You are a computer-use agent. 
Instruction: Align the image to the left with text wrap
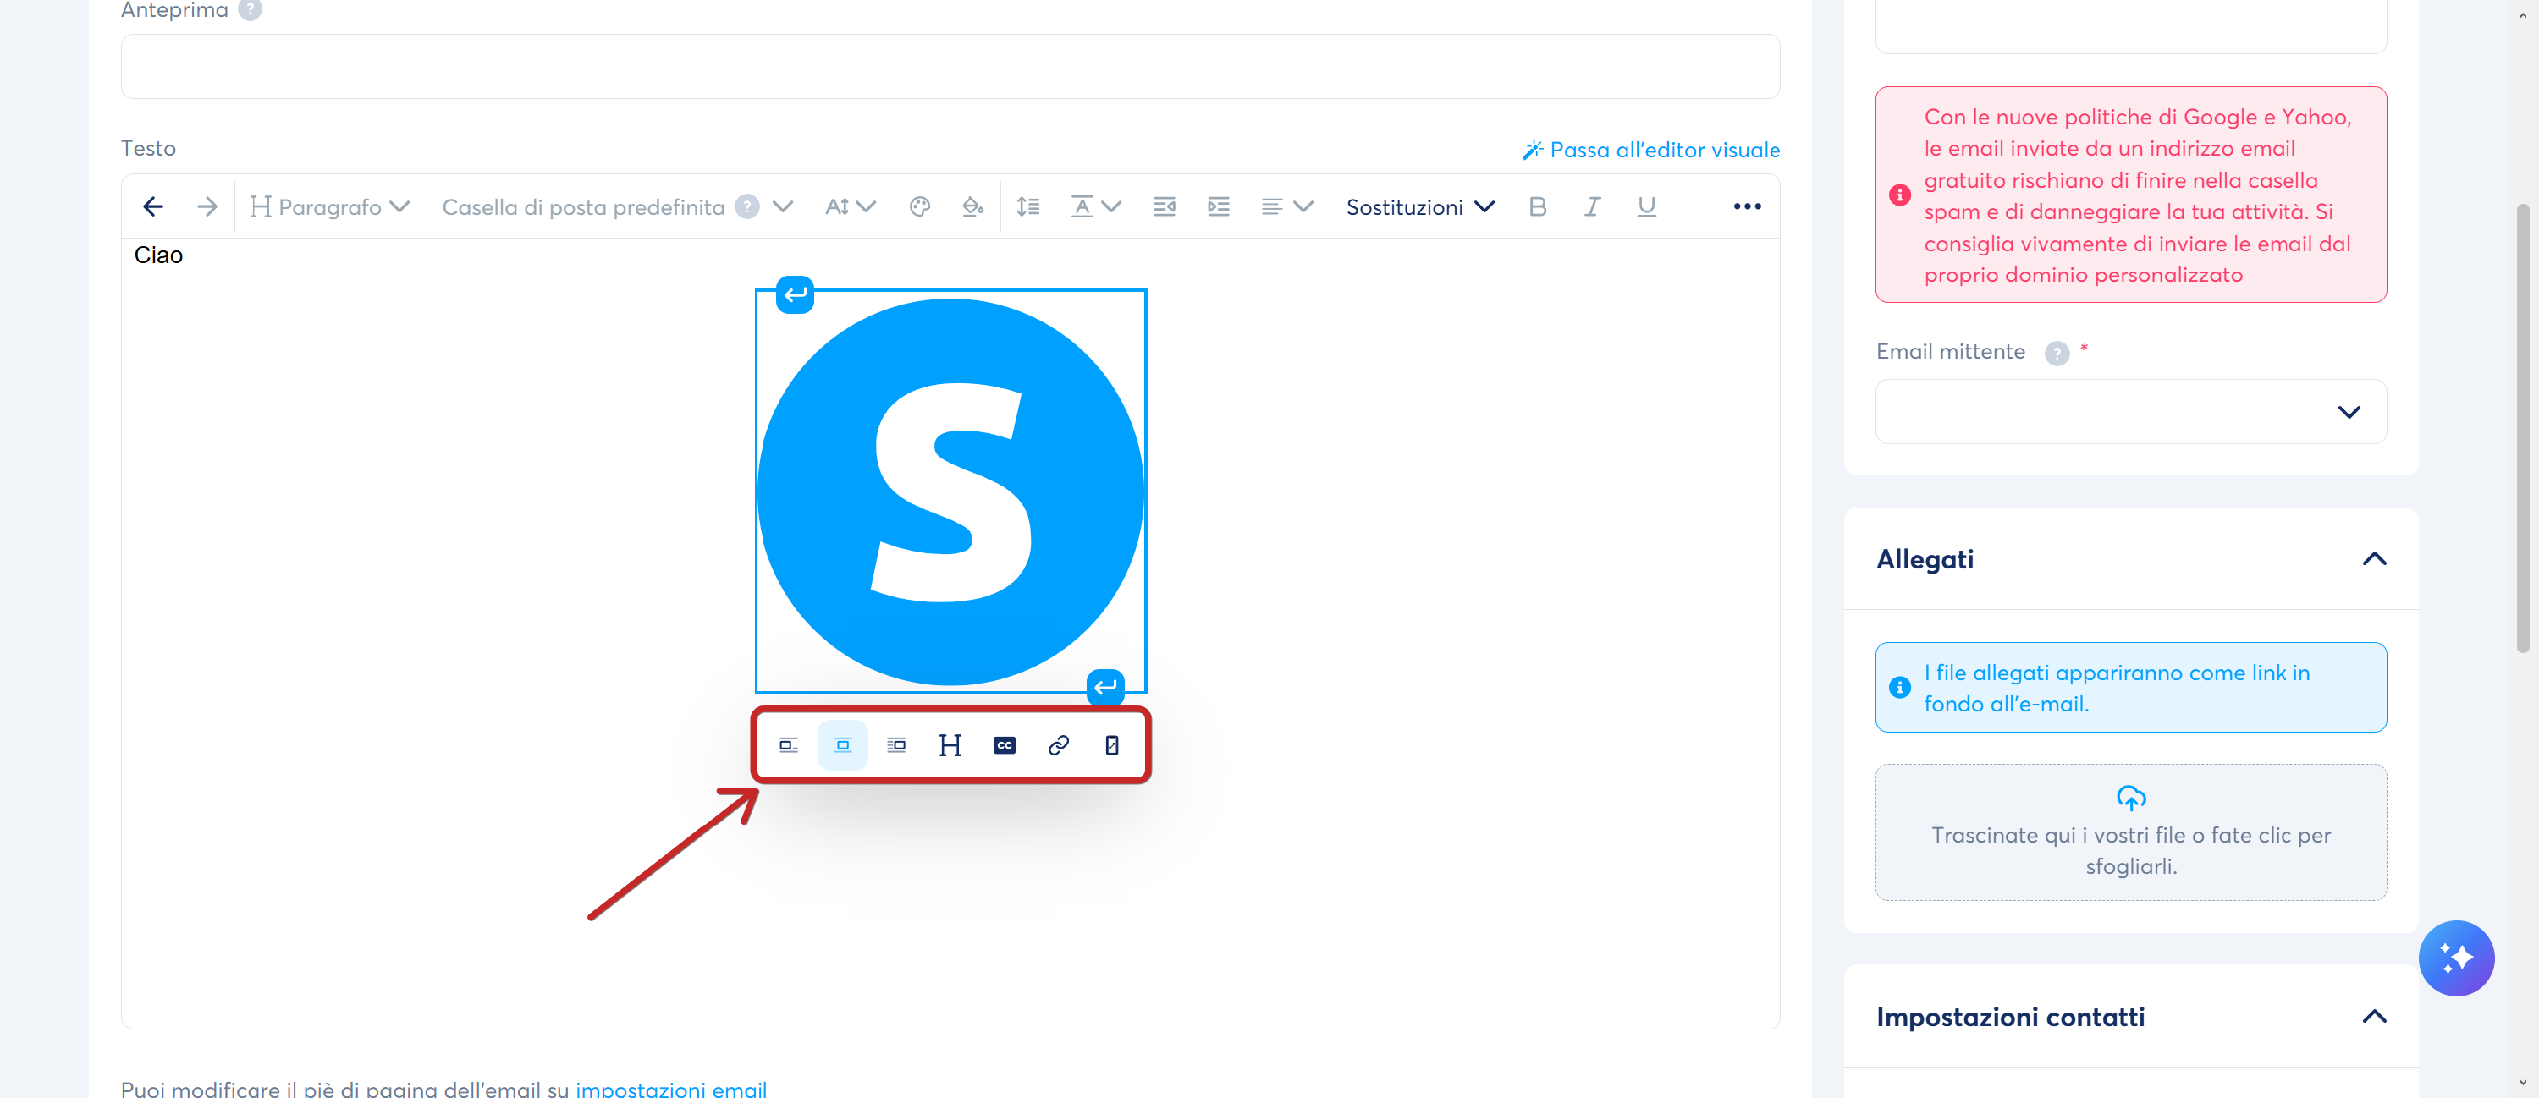tap(789, 745)
